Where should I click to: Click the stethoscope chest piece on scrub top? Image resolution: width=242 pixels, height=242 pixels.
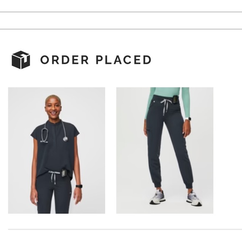[x=66, y=139]
